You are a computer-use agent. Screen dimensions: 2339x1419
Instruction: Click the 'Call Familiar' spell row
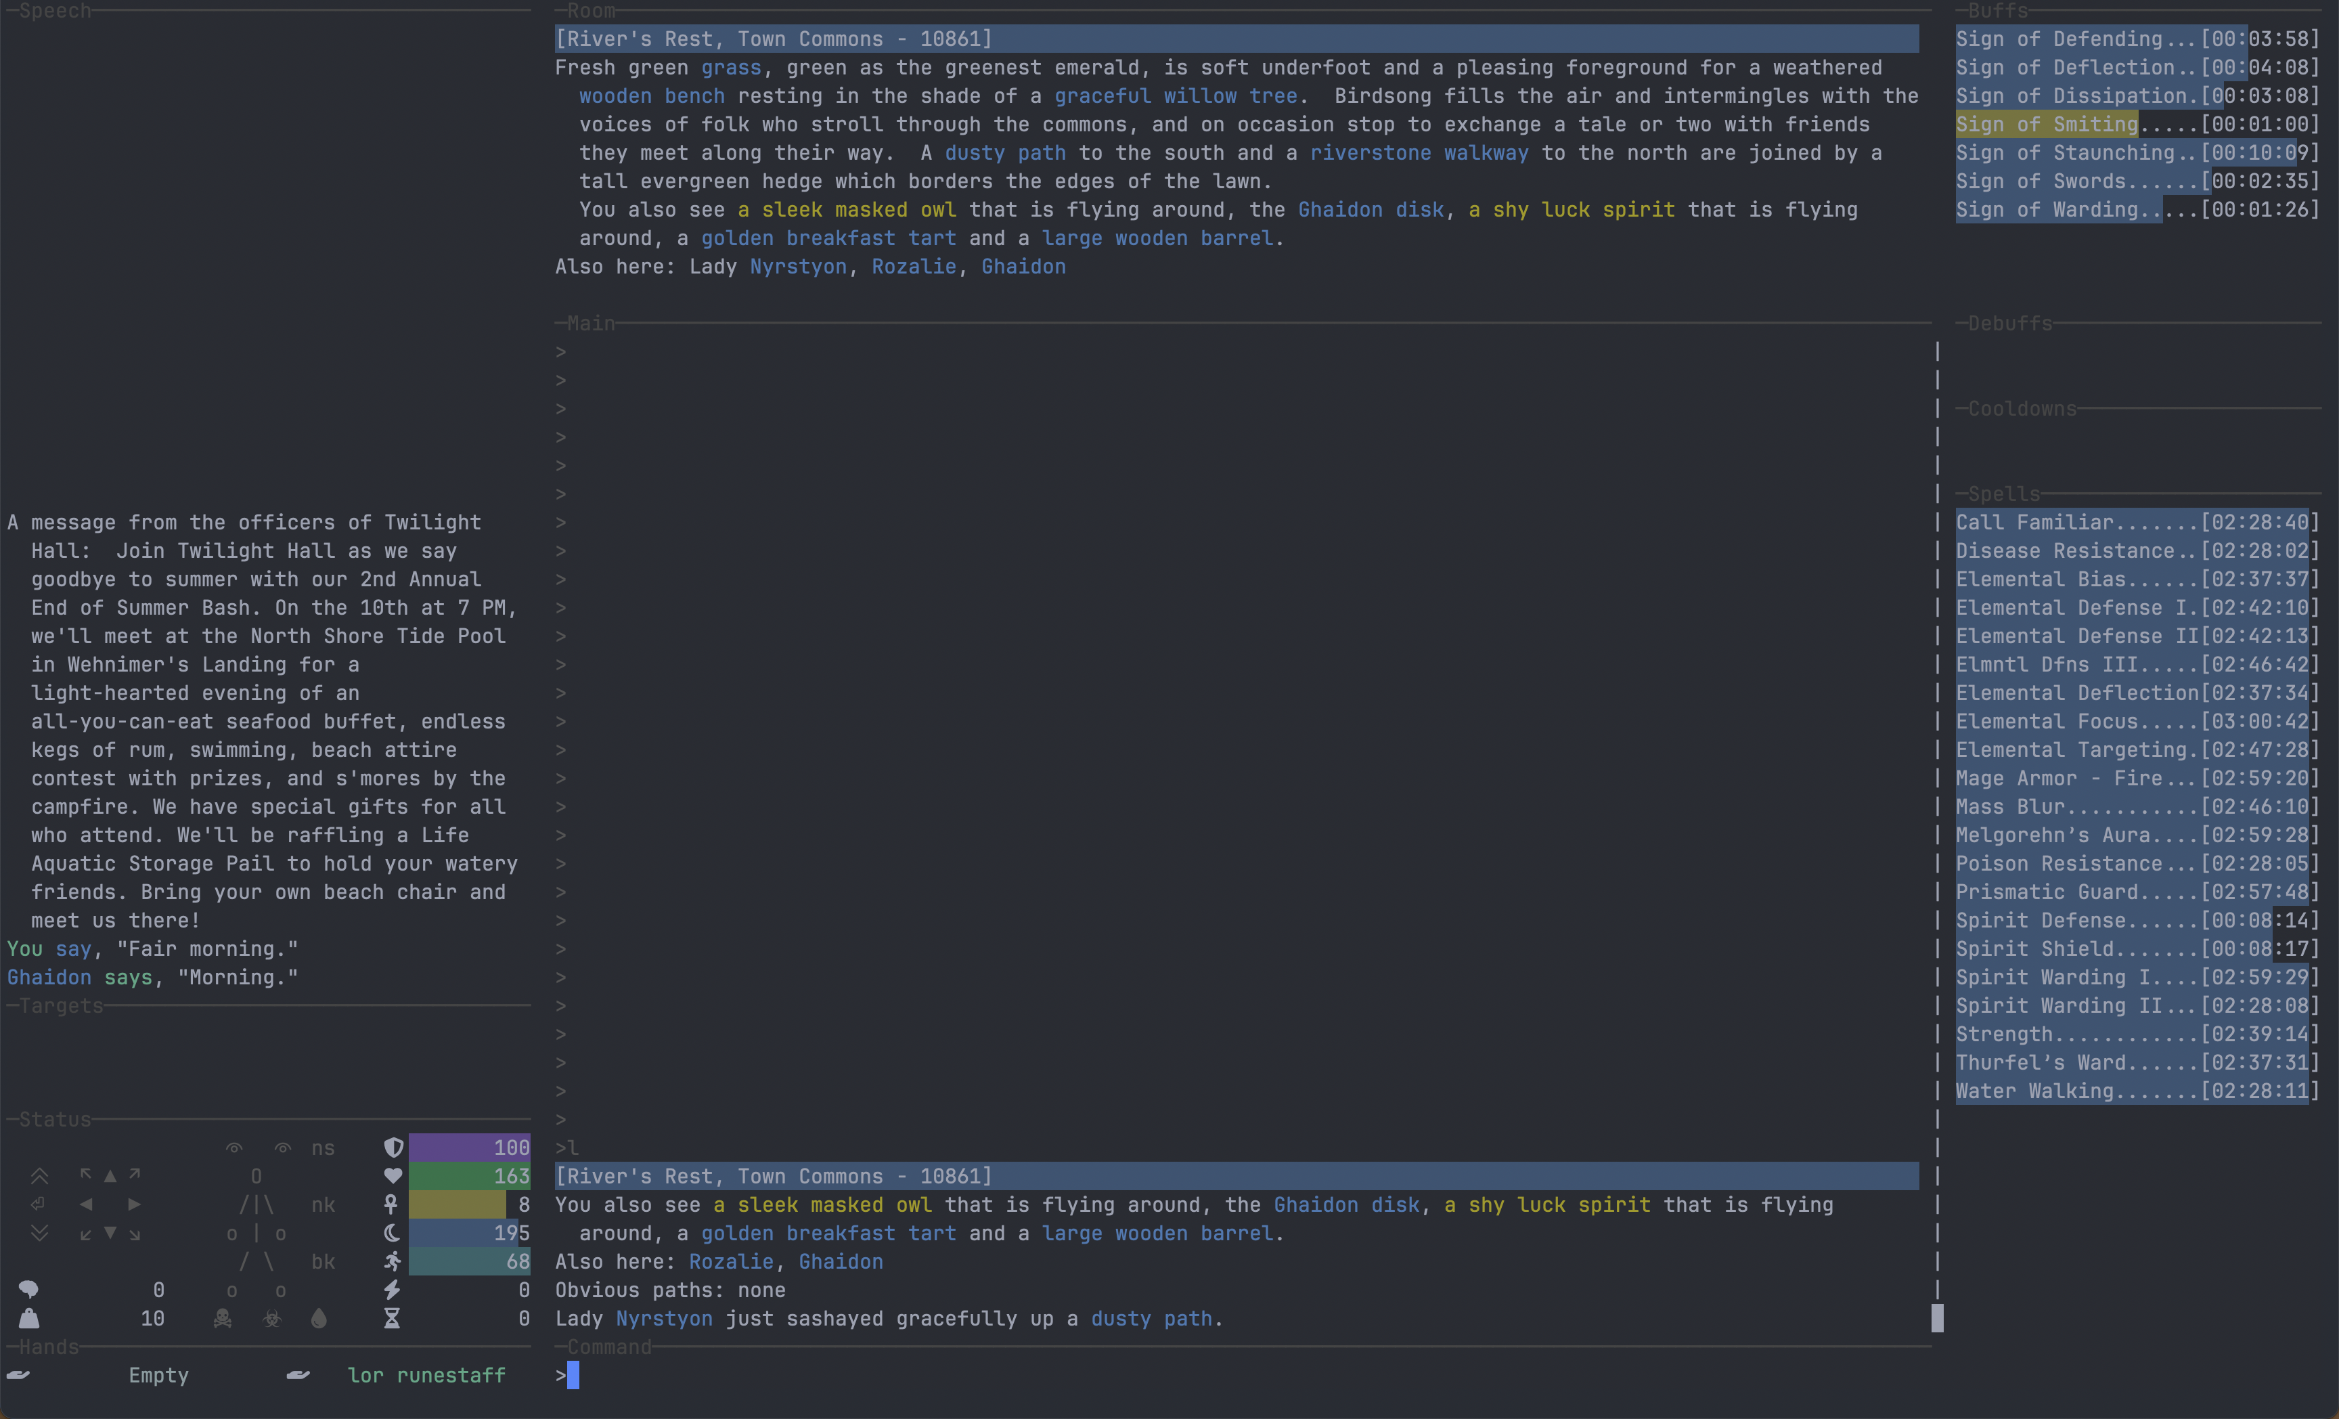point(2137,523)
